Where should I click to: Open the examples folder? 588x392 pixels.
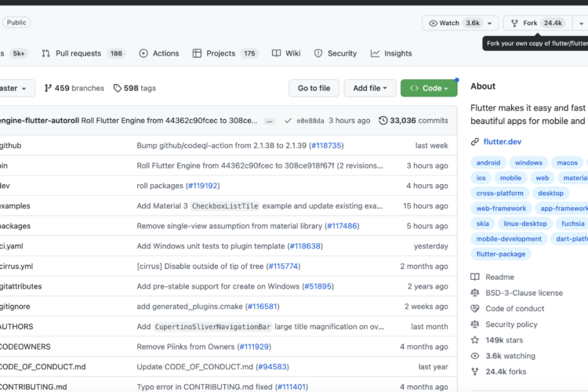tap(15, 206)
